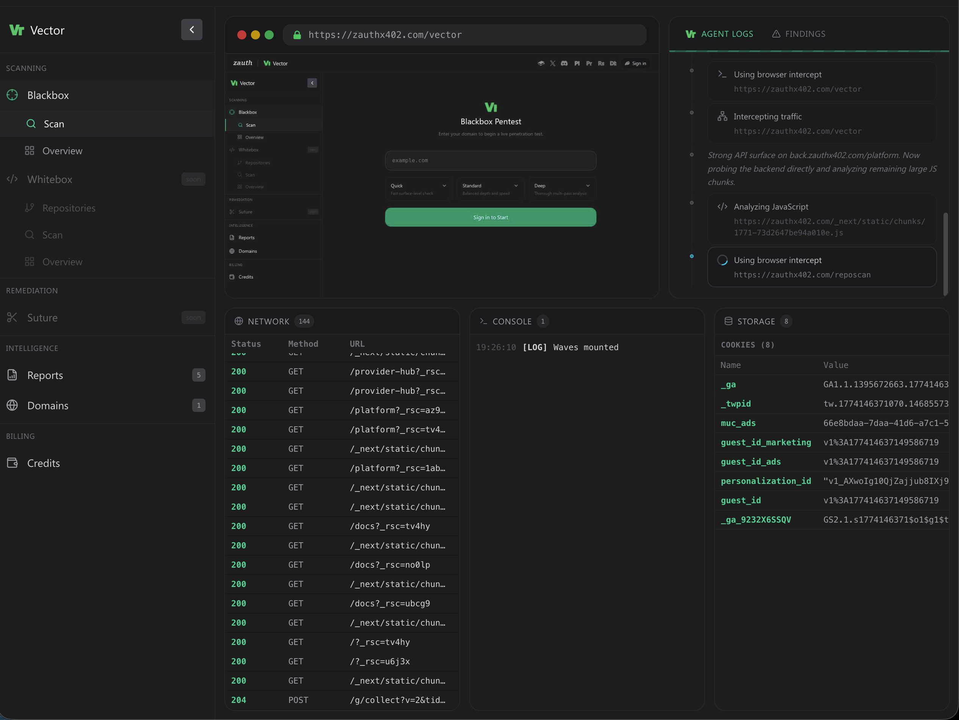
Task: Click the Overview grid icon under Blackbox
Action: 30,151
